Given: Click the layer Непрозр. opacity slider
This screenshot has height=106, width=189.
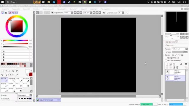Looking at the screenshot, I should [x=180, y=52].
